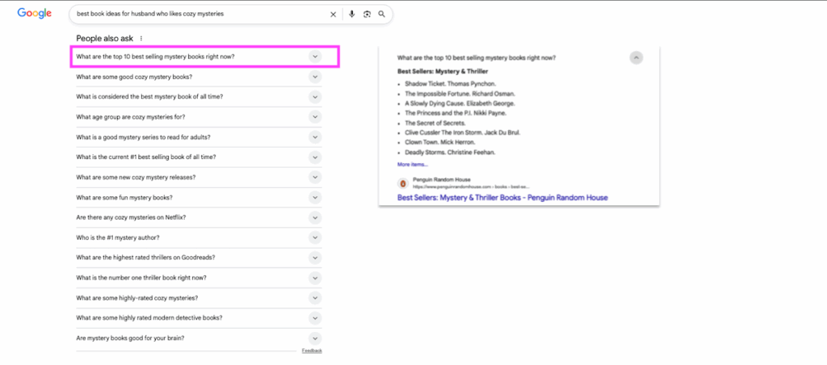Click the magnifying glass search icon

point(382,15)
